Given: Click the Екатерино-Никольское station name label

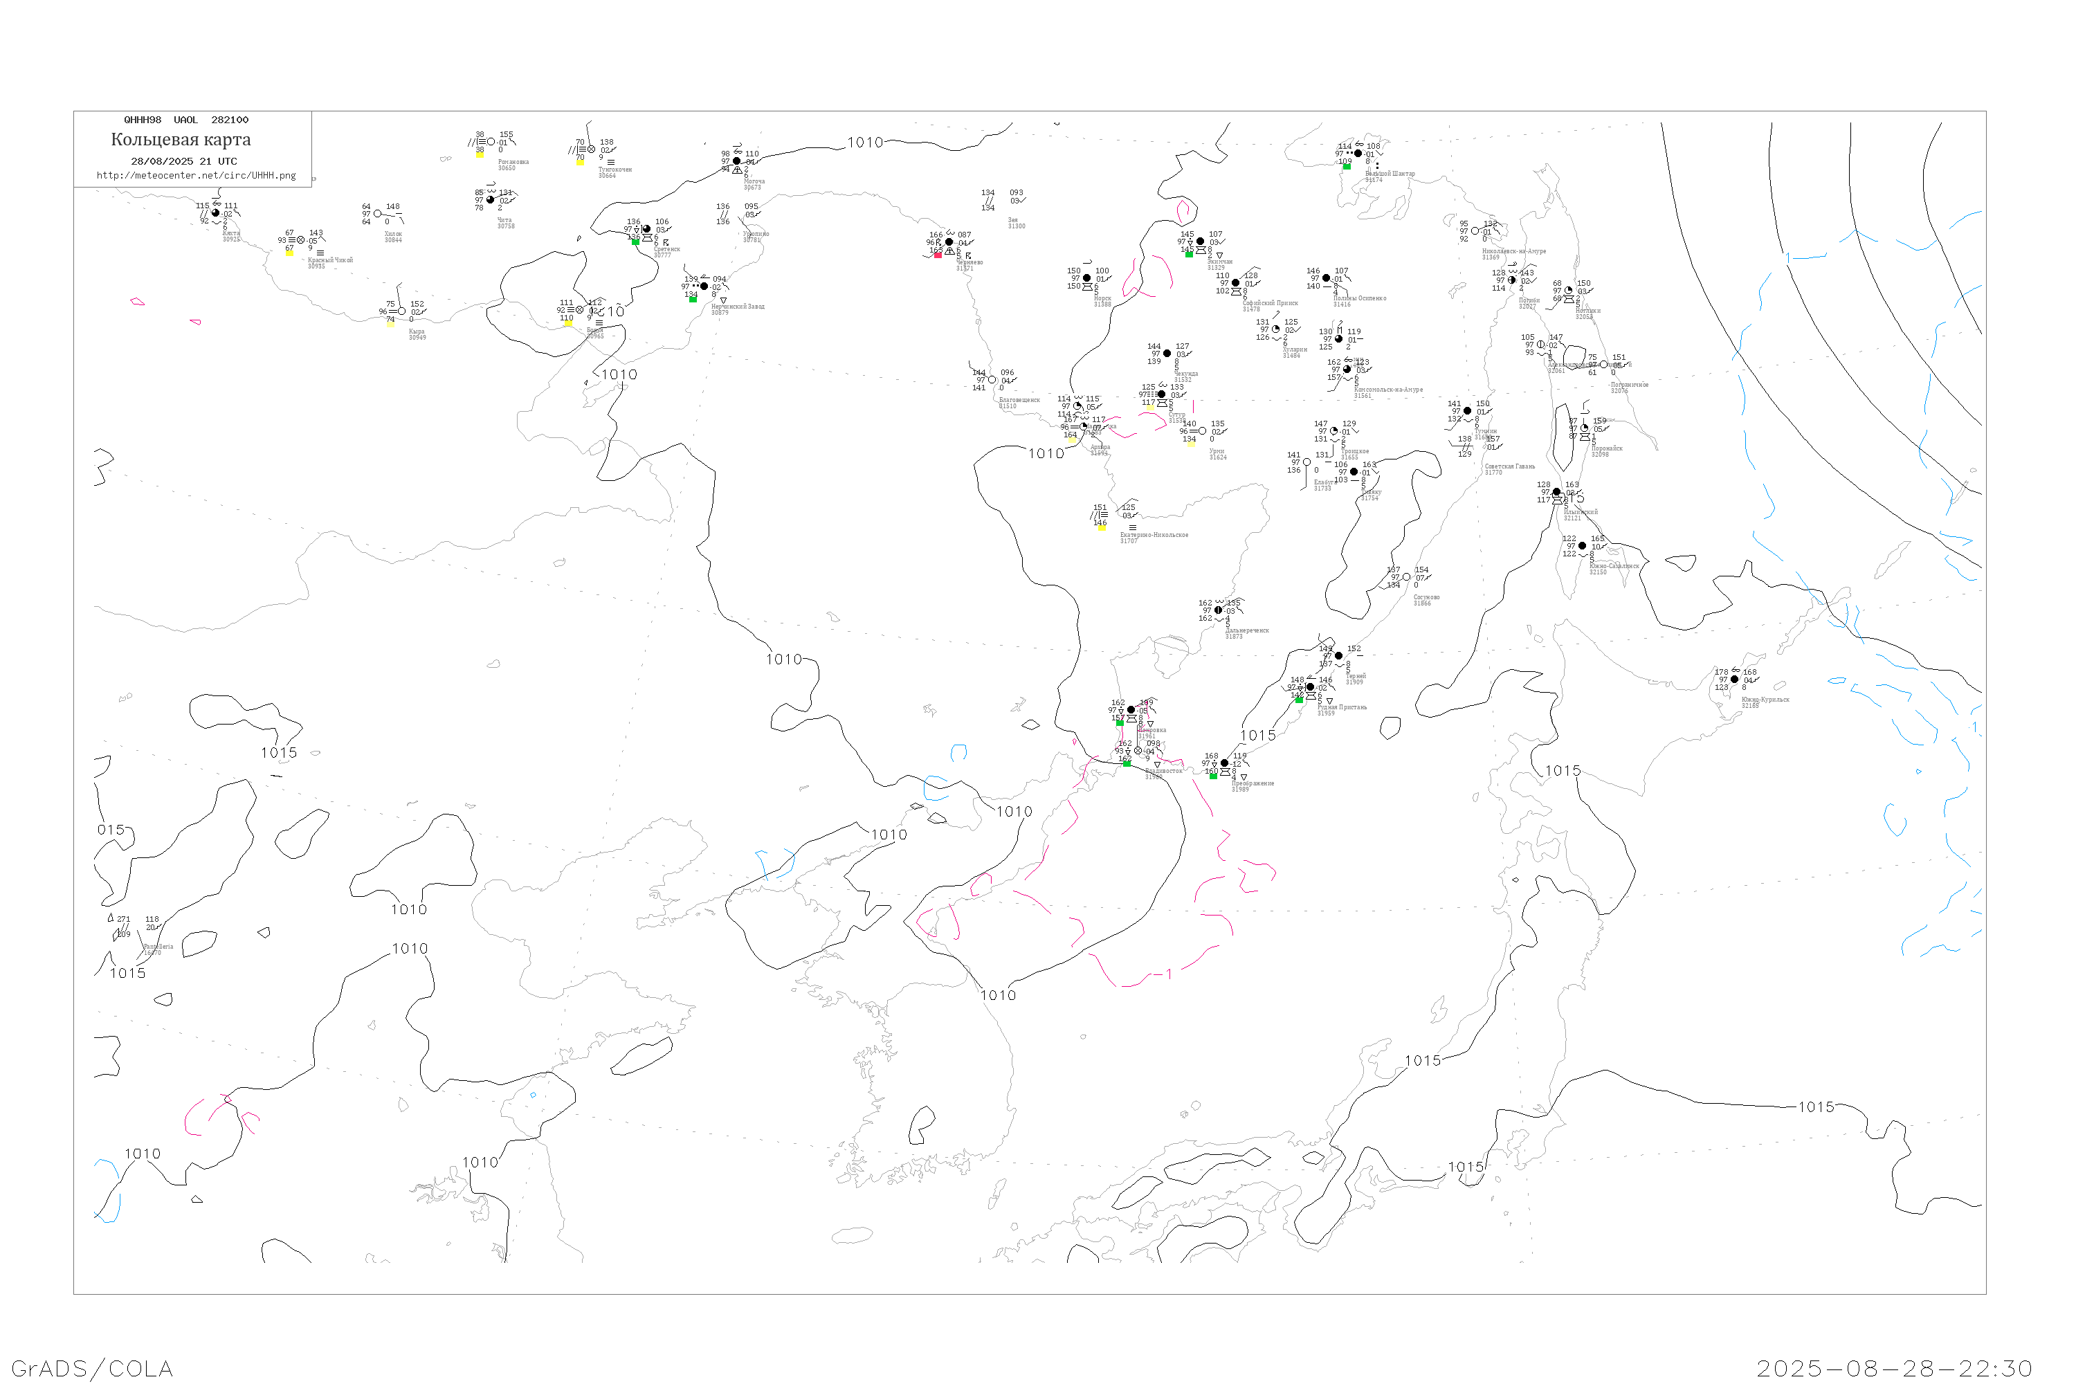Looking at the screenshot, I should (x=1154, y=535).
